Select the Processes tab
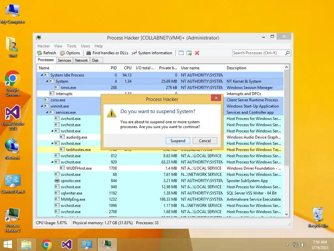 46,60
